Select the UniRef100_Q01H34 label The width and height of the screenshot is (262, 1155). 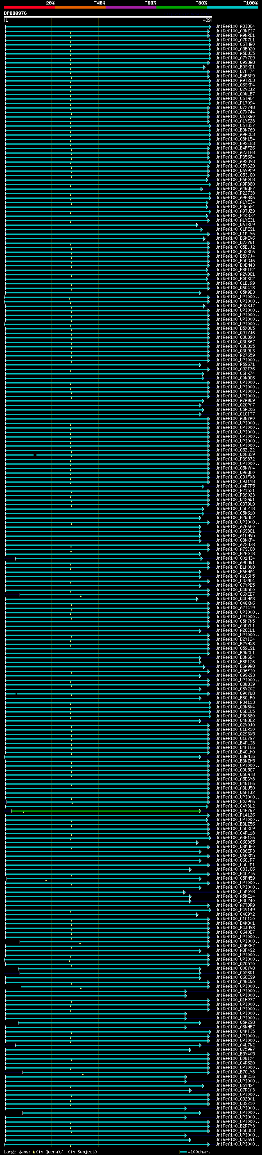pos(235,558)
